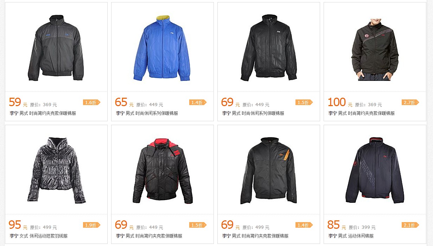433x246 pixels.
Task: View the black jacket with orange stripe
Action: click(269, 170)
